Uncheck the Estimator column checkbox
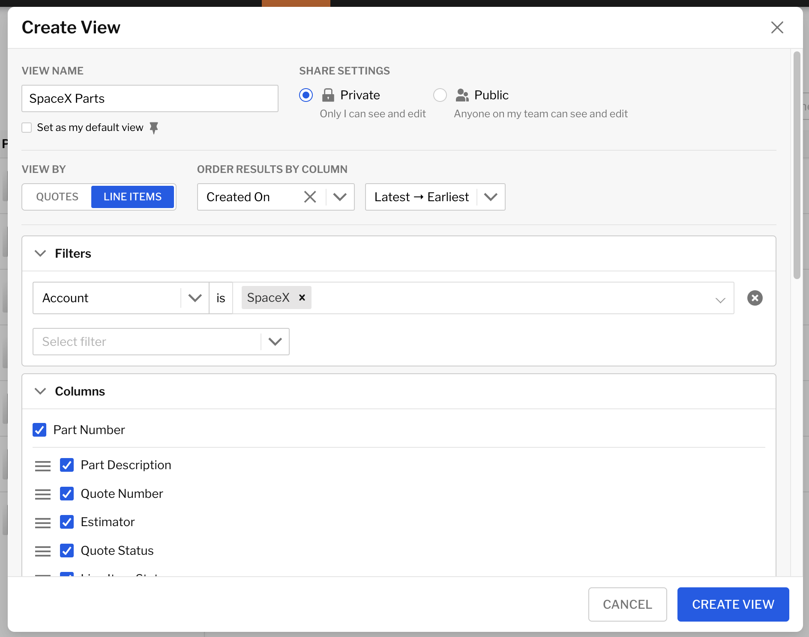This screenshot has height=637, width=809. (67, 522)
